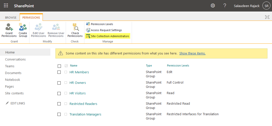Viewport: 272px width, 126px height.
Task: Sort by the Name column header
Action: click(x=74, y=66)
